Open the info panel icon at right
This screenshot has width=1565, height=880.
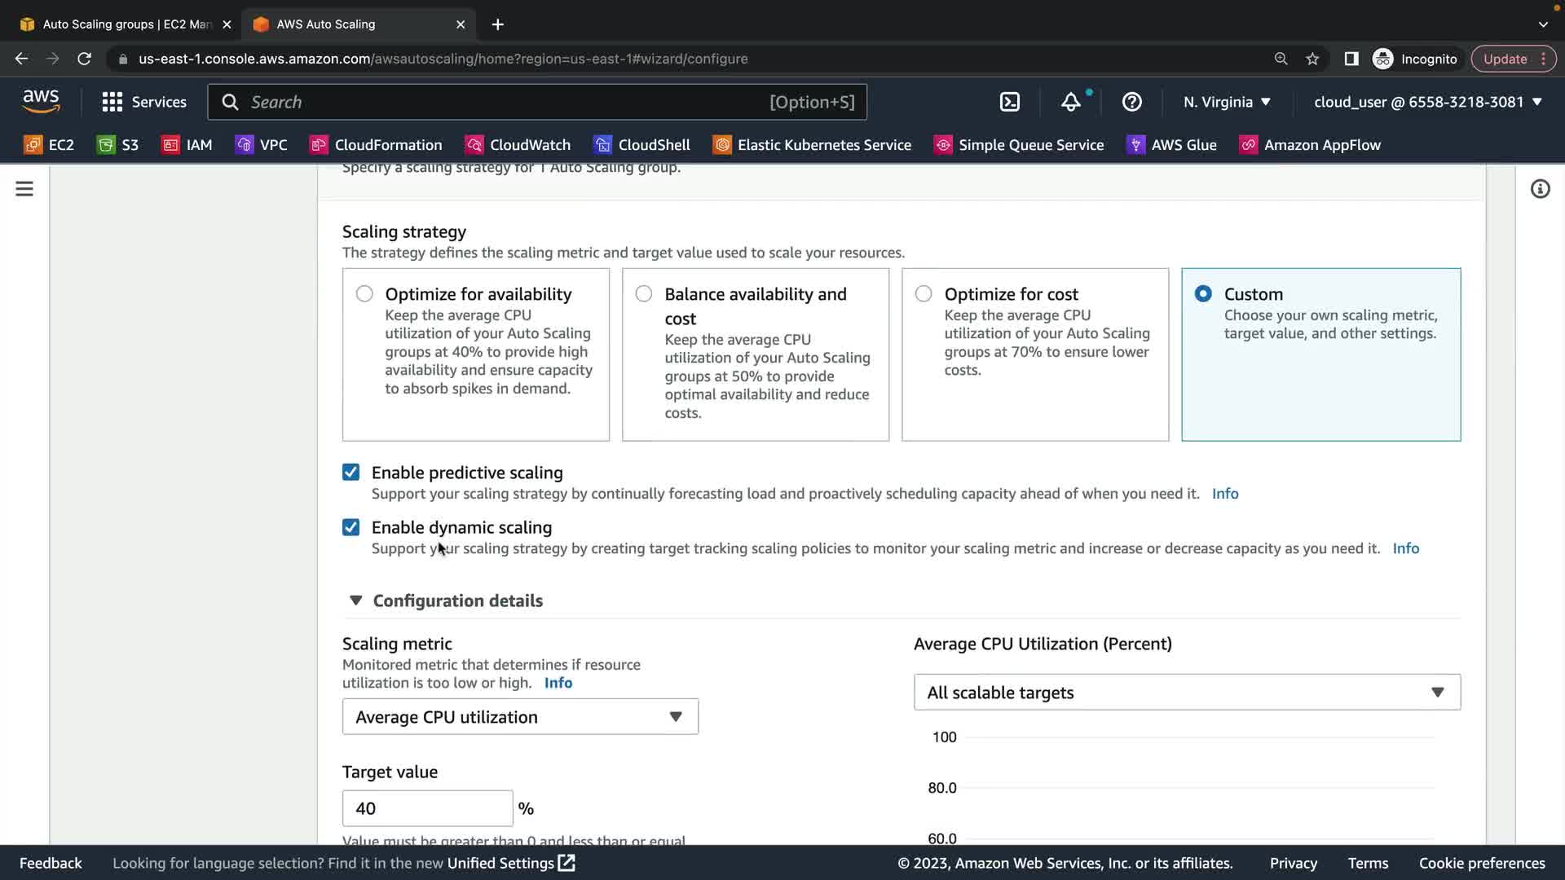pos(1540,189)
